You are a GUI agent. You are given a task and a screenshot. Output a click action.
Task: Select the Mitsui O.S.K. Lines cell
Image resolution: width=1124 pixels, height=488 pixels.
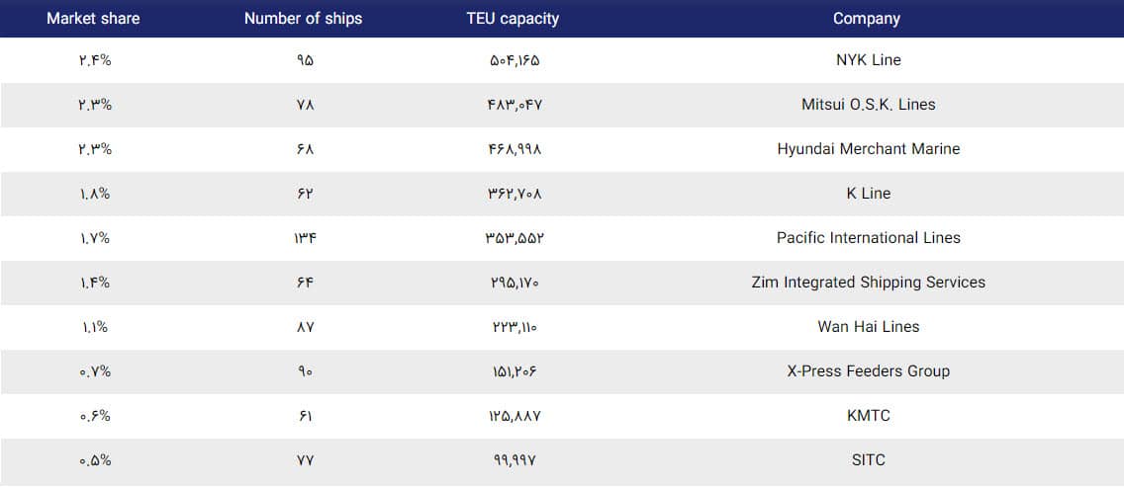click(868, 105)
